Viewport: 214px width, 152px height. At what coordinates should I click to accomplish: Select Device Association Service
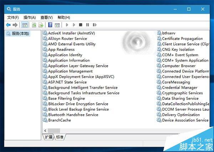tap(185, 120)
